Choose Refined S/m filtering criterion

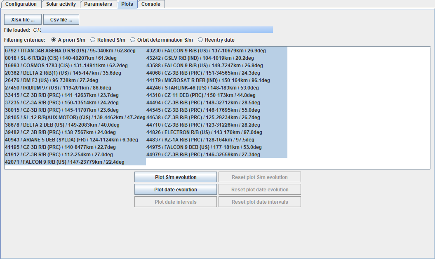93,40
